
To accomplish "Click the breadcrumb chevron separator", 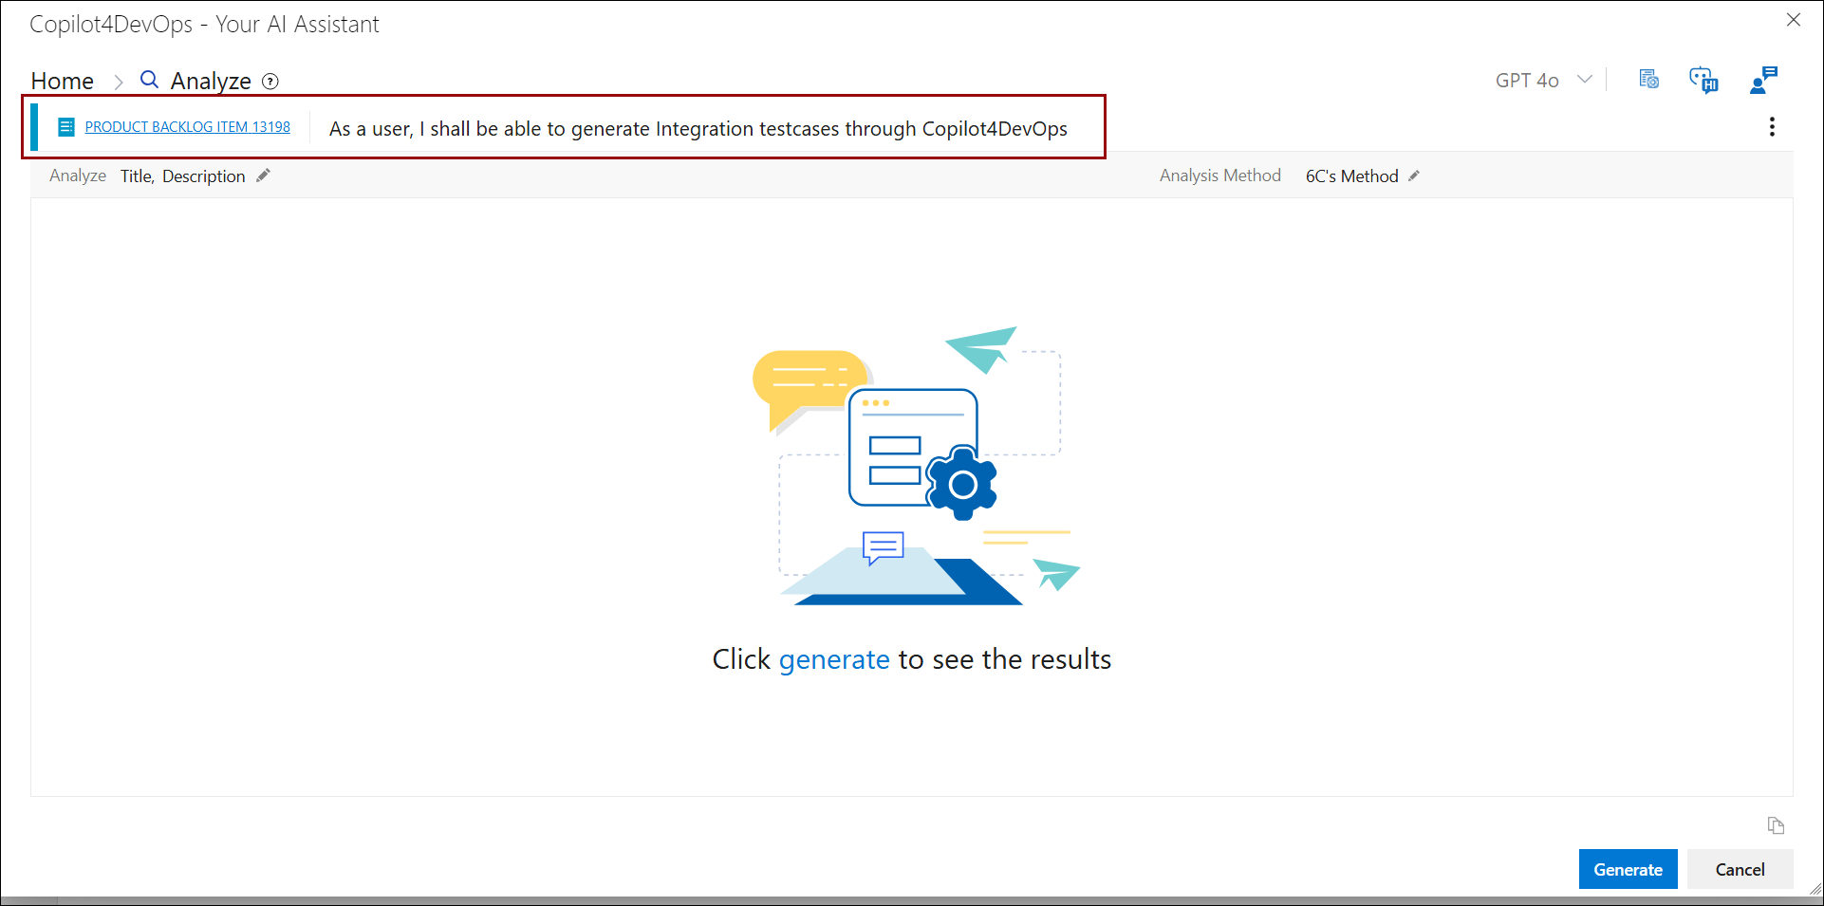I will pyautogui.click(x=119, y=83).
